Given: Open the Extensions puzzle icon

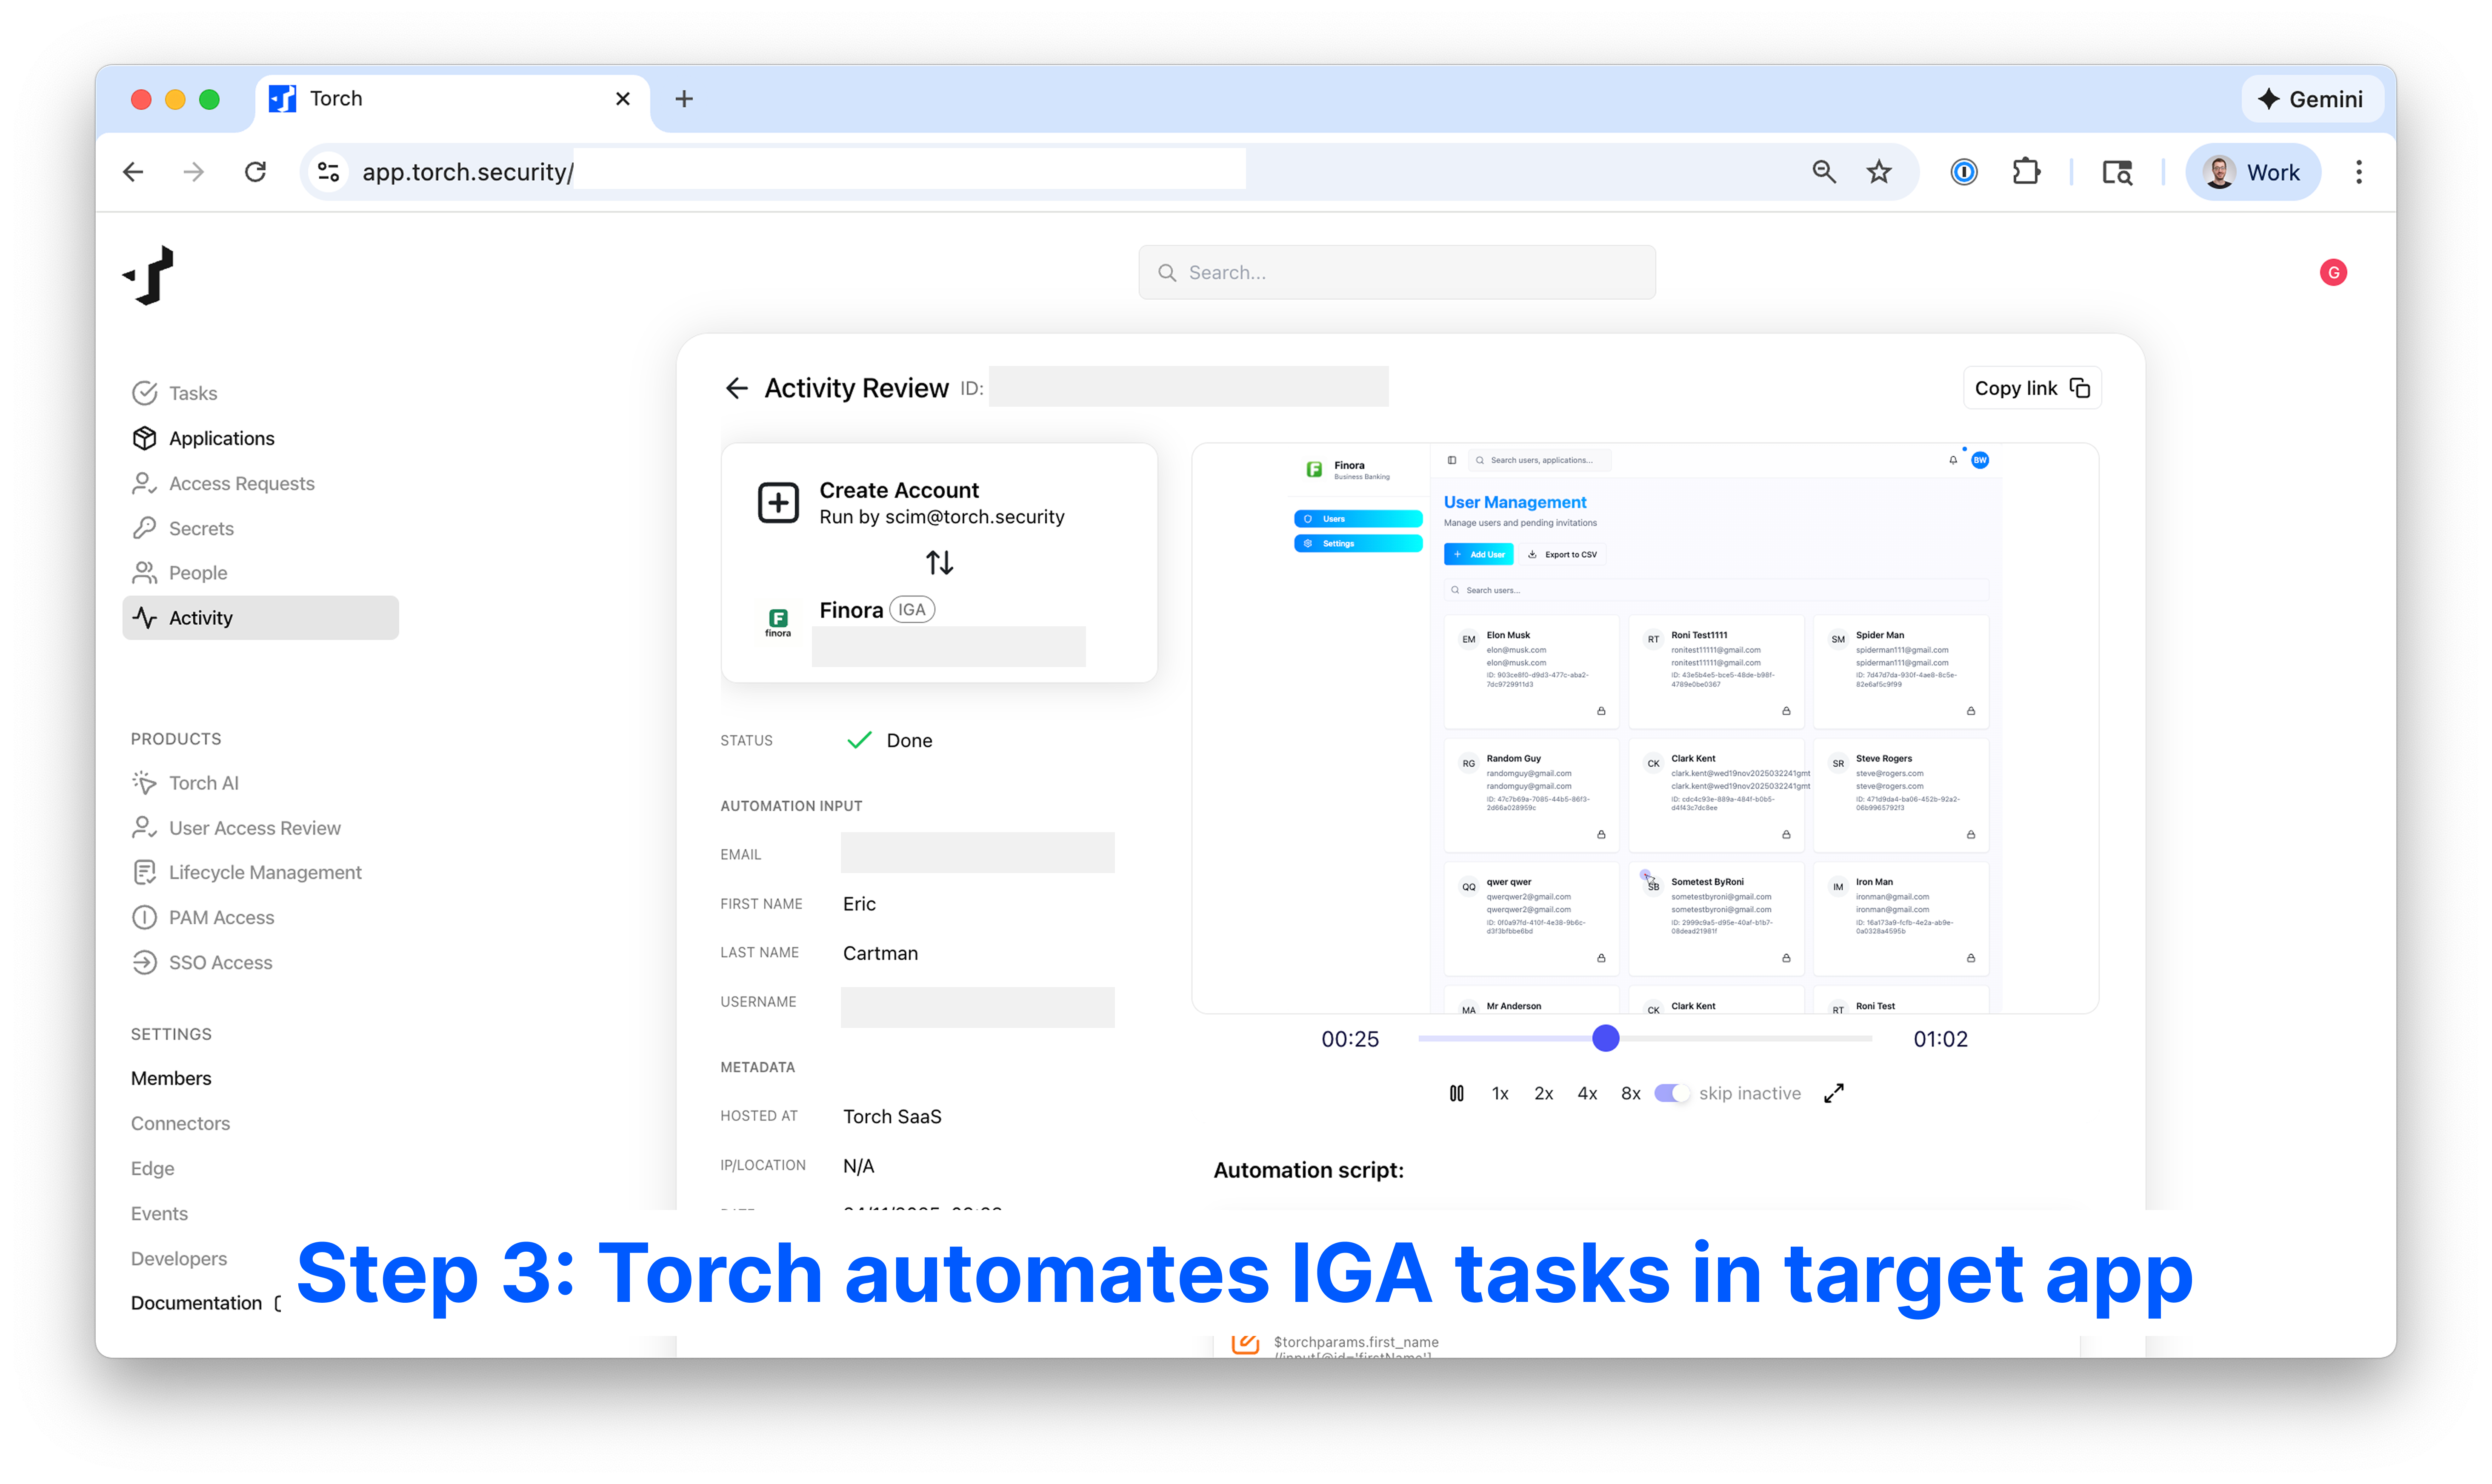Looking at the screenshot, I should click(2026, 172).
